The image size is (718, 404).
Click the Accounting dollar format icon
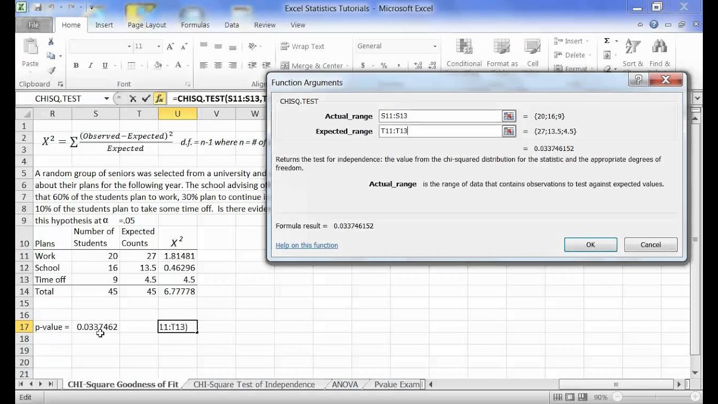tap(363, 66)
